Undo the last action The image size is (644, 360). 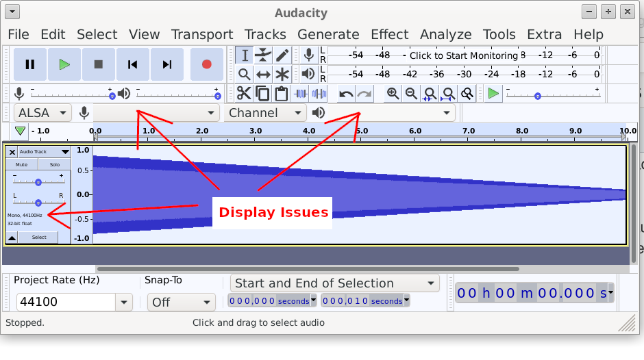coord(346,94)
